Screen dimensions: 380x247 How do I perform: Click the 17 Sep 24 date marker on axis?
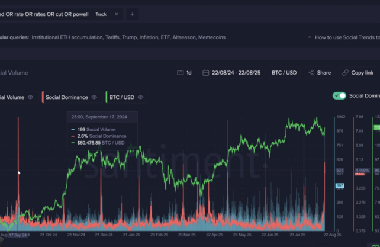click(x=18, y=235)
